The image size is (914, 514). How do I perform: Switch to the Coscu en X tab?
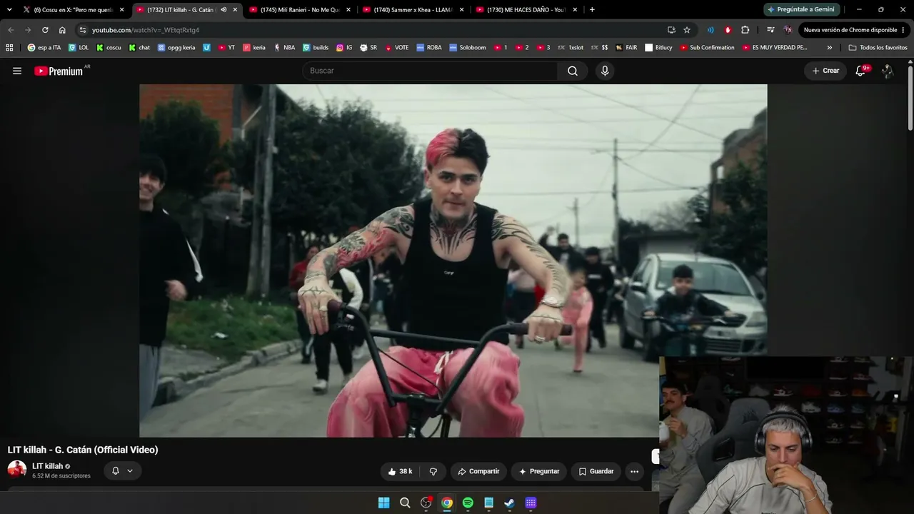pos(74,10)
